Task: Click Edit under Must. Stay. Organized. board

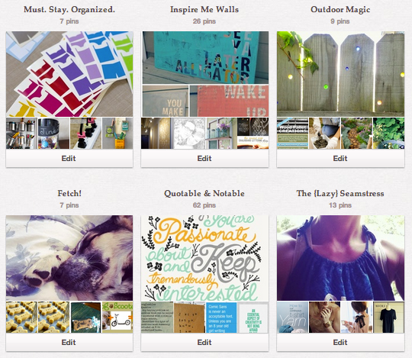Action: click(x=69, y=158)
